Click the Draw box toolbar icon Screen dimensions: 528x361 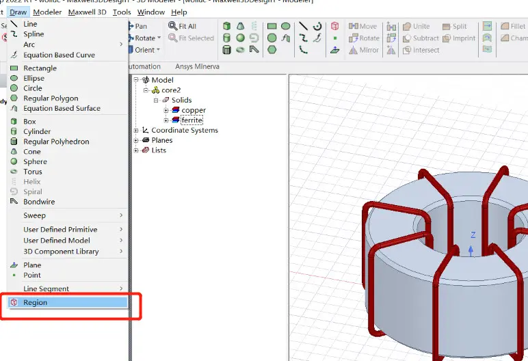coord(227,26)
